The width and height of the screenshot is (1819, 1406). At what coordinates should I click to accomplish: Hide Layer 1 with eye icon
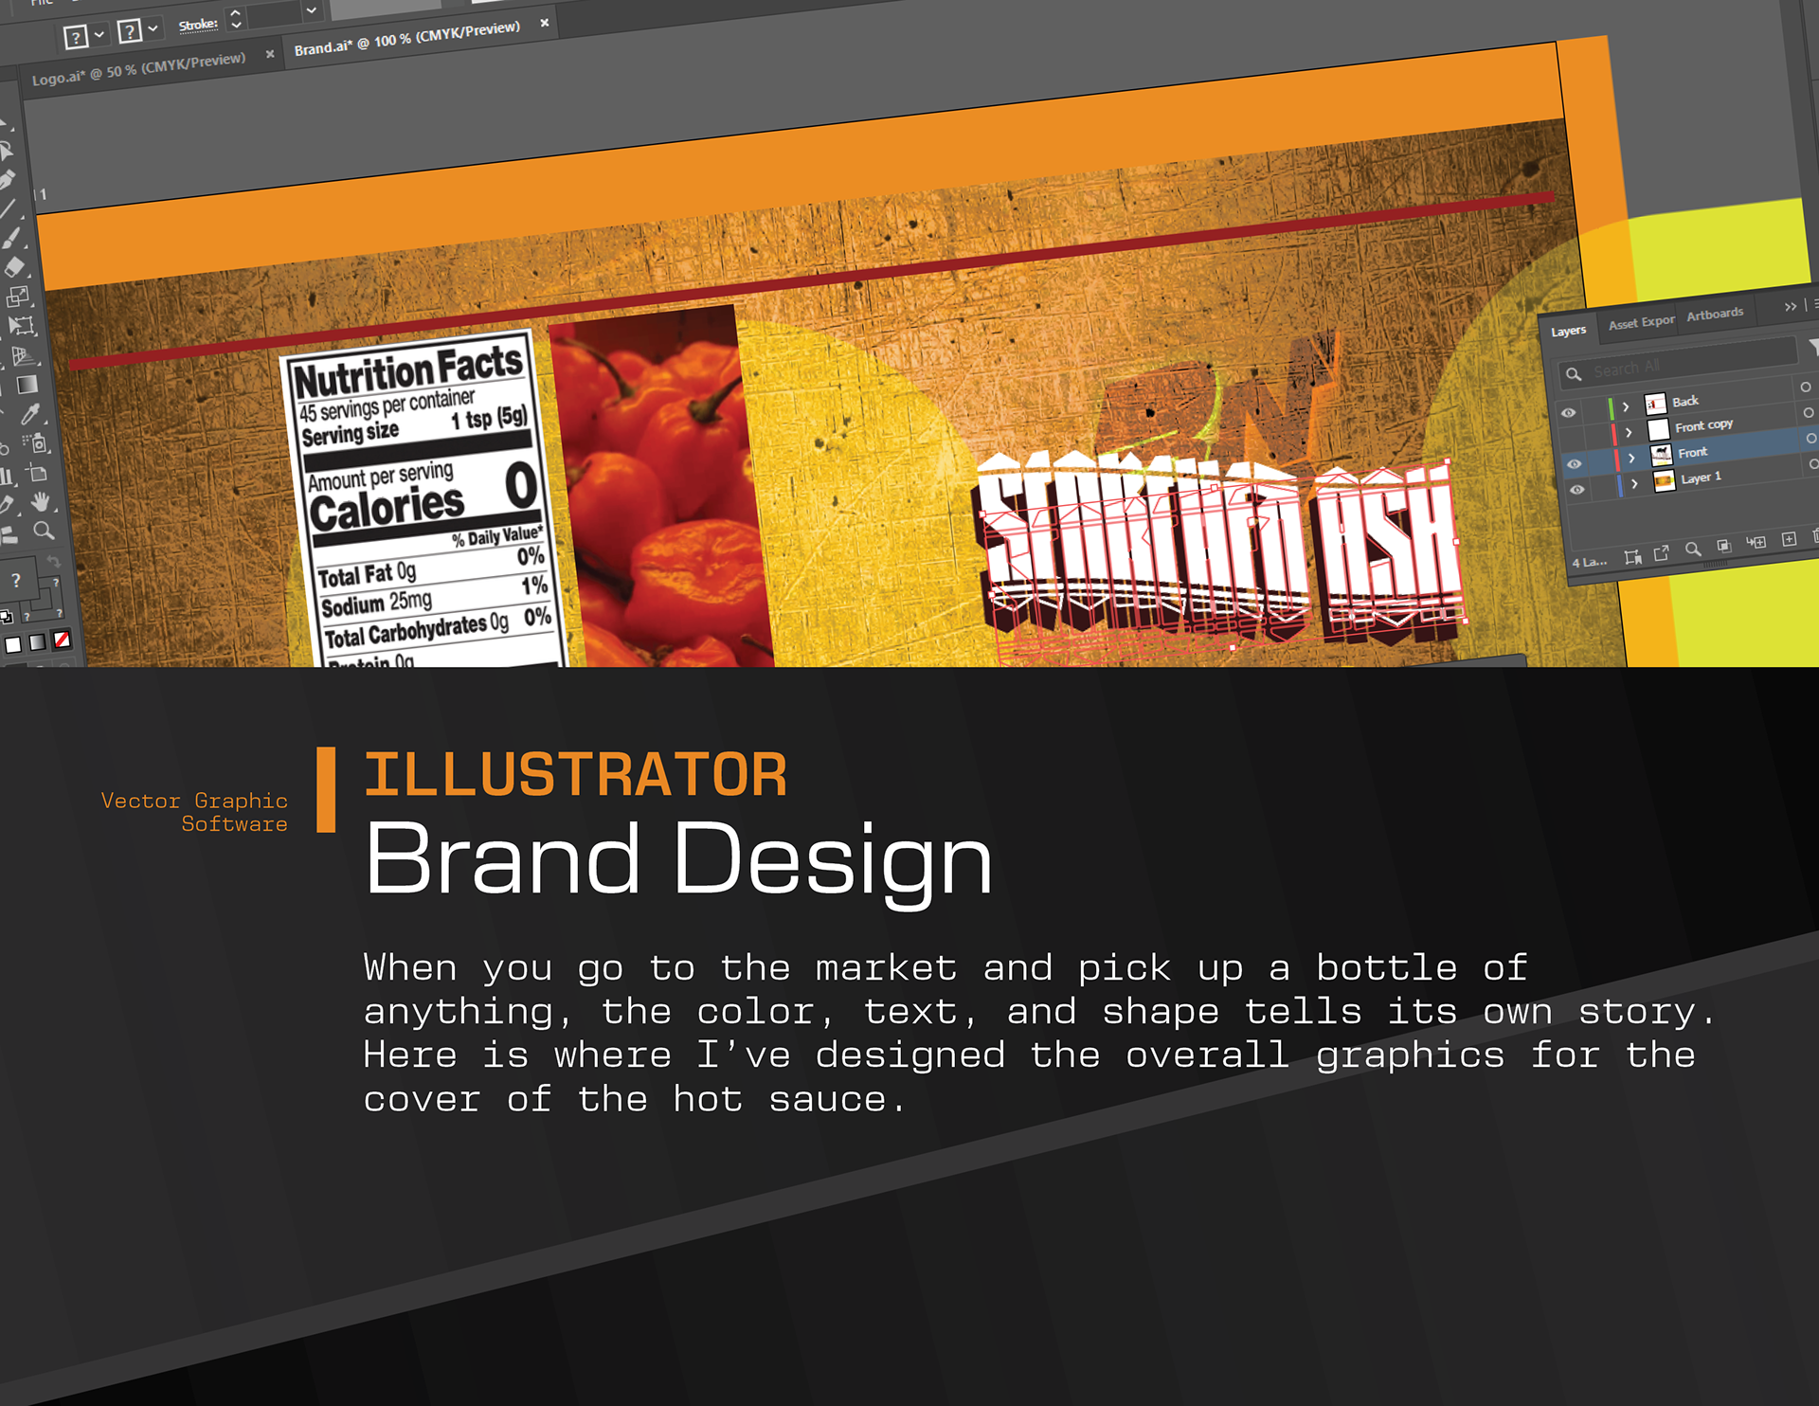tap(1576, 490)
